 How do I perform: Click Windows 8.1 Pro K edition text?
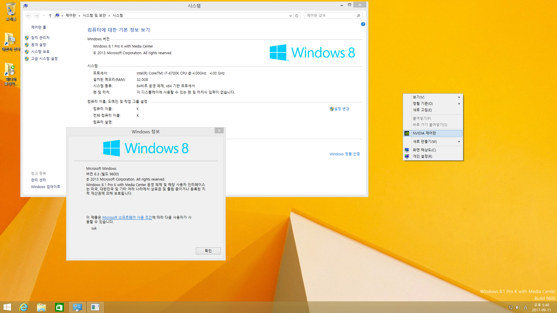click(123, 46)
